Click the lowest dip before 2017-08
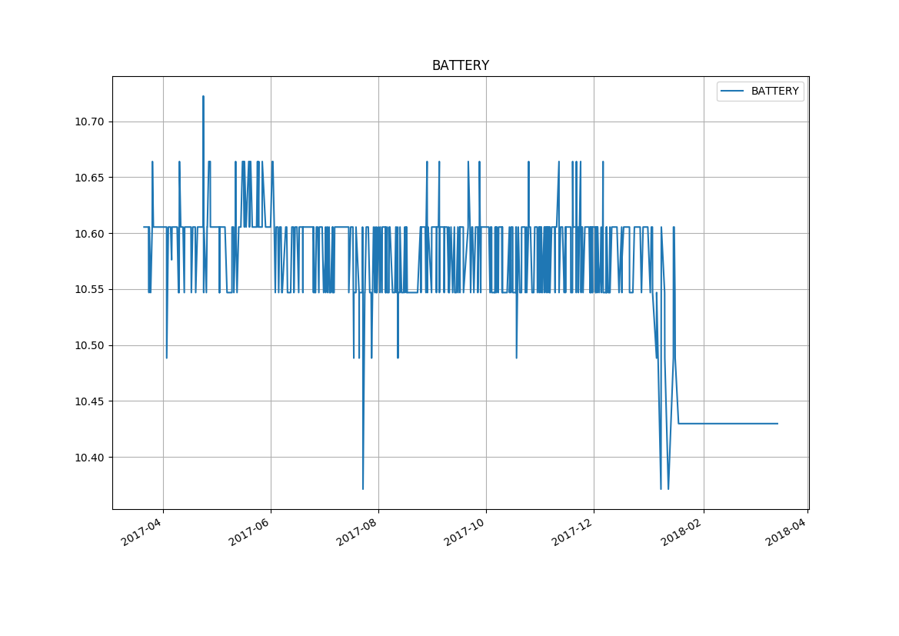The width and height of the screenshot is (899, 636). tap(363, 486)
